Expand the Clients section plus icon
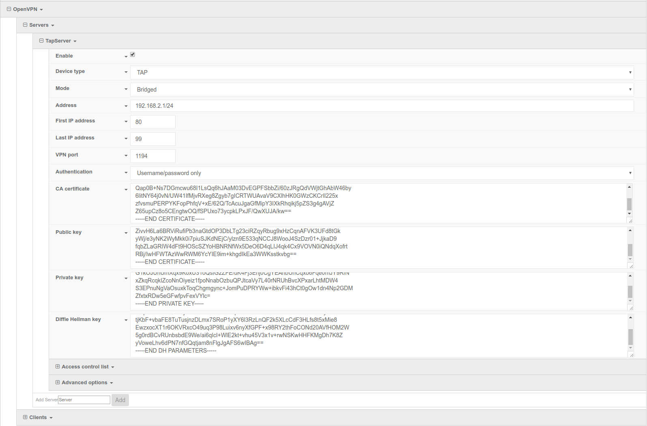This screenshot has width=647, height=426. (x=25, y=417)
